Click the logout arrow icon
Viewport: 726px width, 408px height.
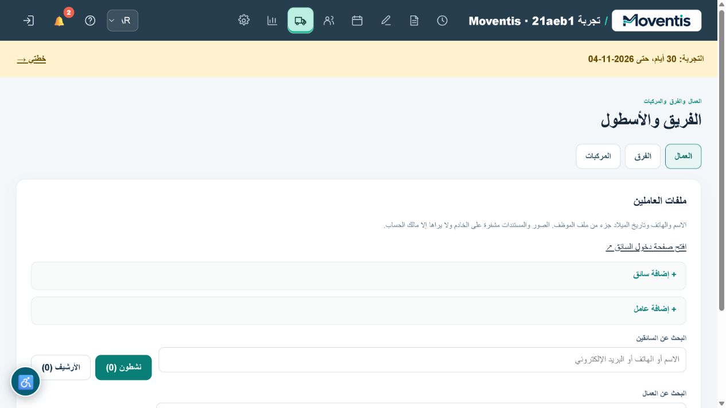pyautogui.click(x=28, y=21)
